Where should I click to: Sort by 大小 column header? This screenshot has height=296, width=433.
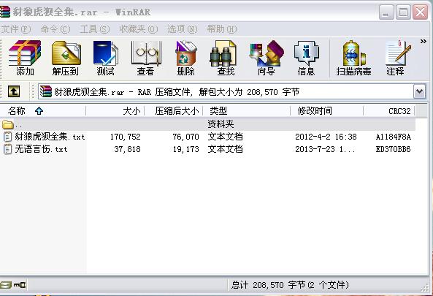point(115,111)
